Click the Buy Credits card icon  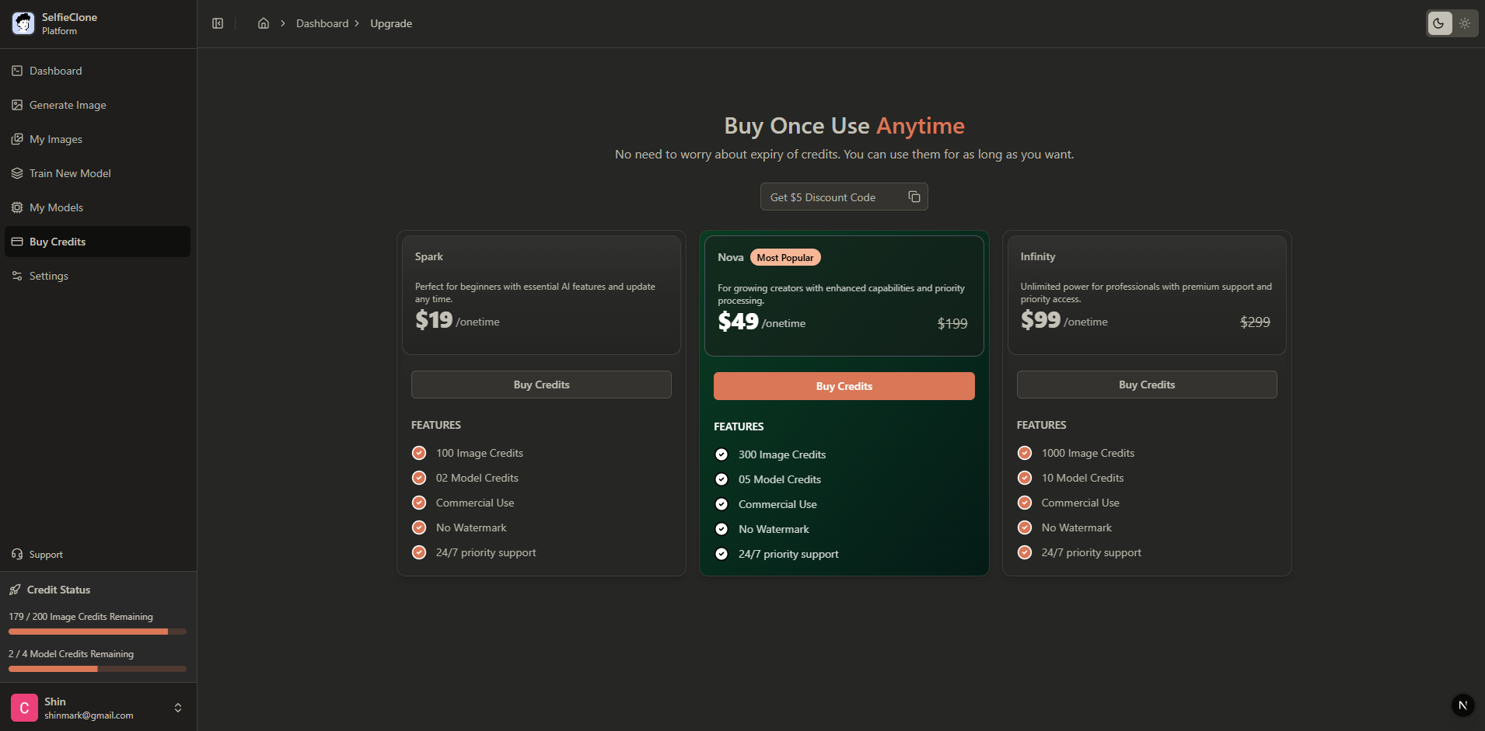tap(17, 242)
